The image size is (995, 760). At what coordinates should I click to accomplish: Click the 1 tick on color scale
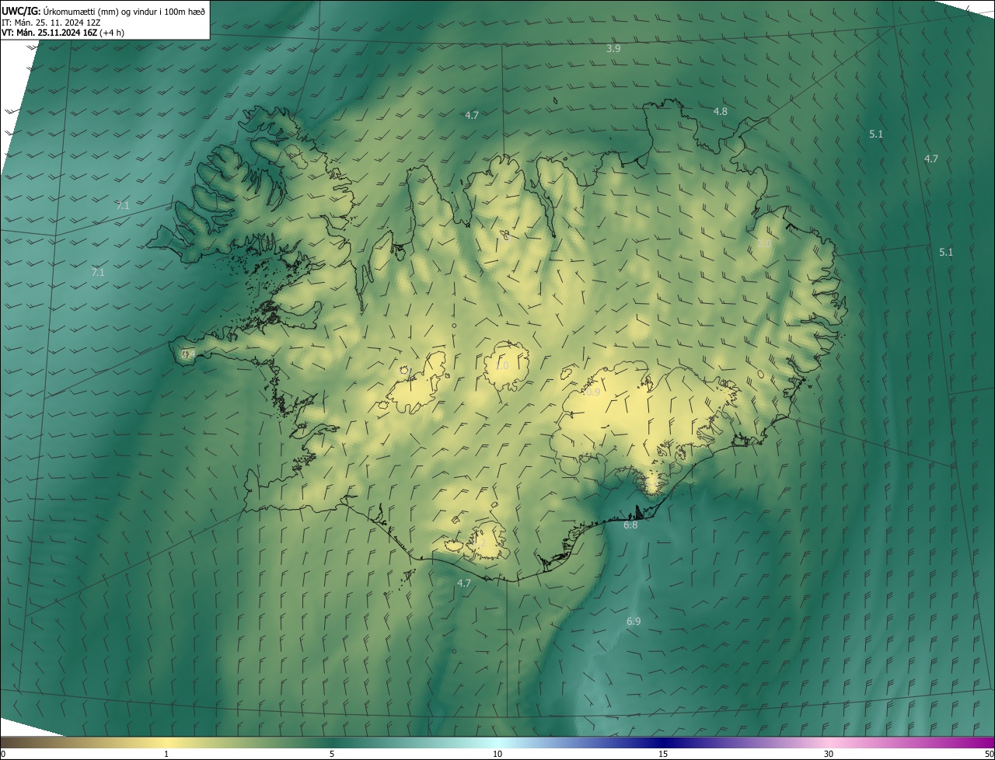(x=166, y=754)
